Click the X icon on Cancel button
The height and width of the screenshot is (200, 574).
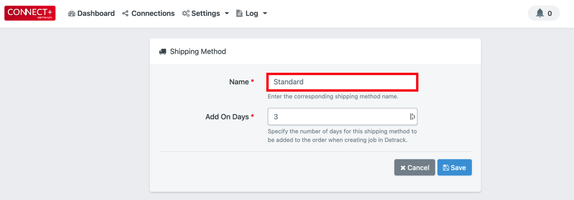click(x=403, y=168)
